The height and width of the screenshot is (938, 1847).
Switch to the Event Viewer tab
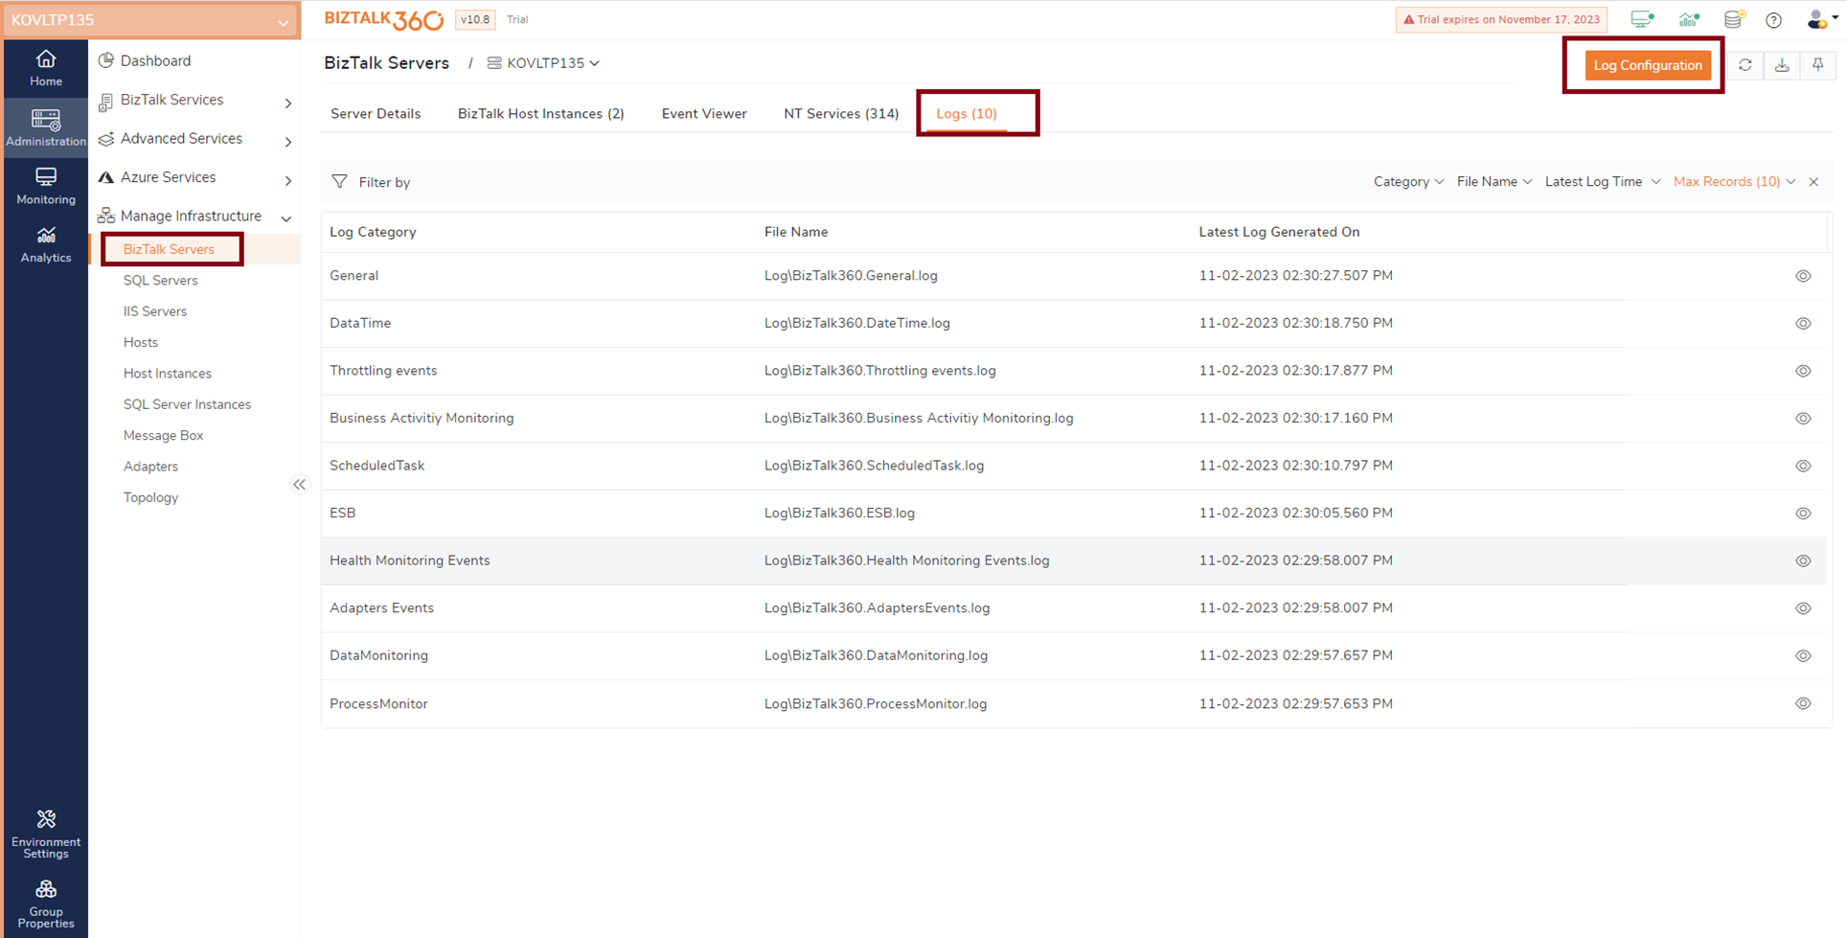[704, 113]
